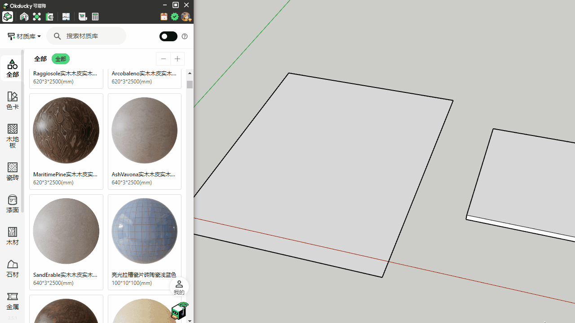Click the 搜索材质库 search field
Screen dimensions: 575x323
pos(92,36)
